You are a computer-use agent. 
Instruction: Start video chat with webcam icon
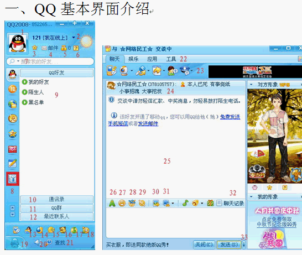[124, 70]
